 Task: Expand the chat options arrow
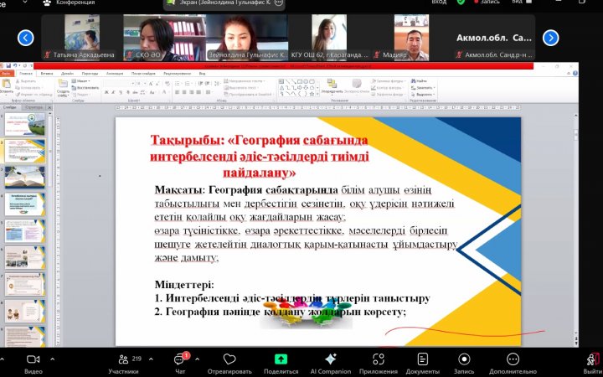point(197,359)
